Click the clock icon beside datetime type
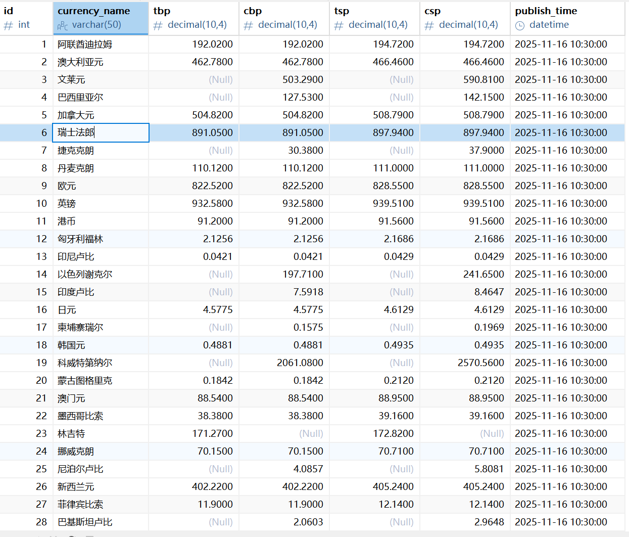This screenshot has height=537, width=629. click(520, 25)
